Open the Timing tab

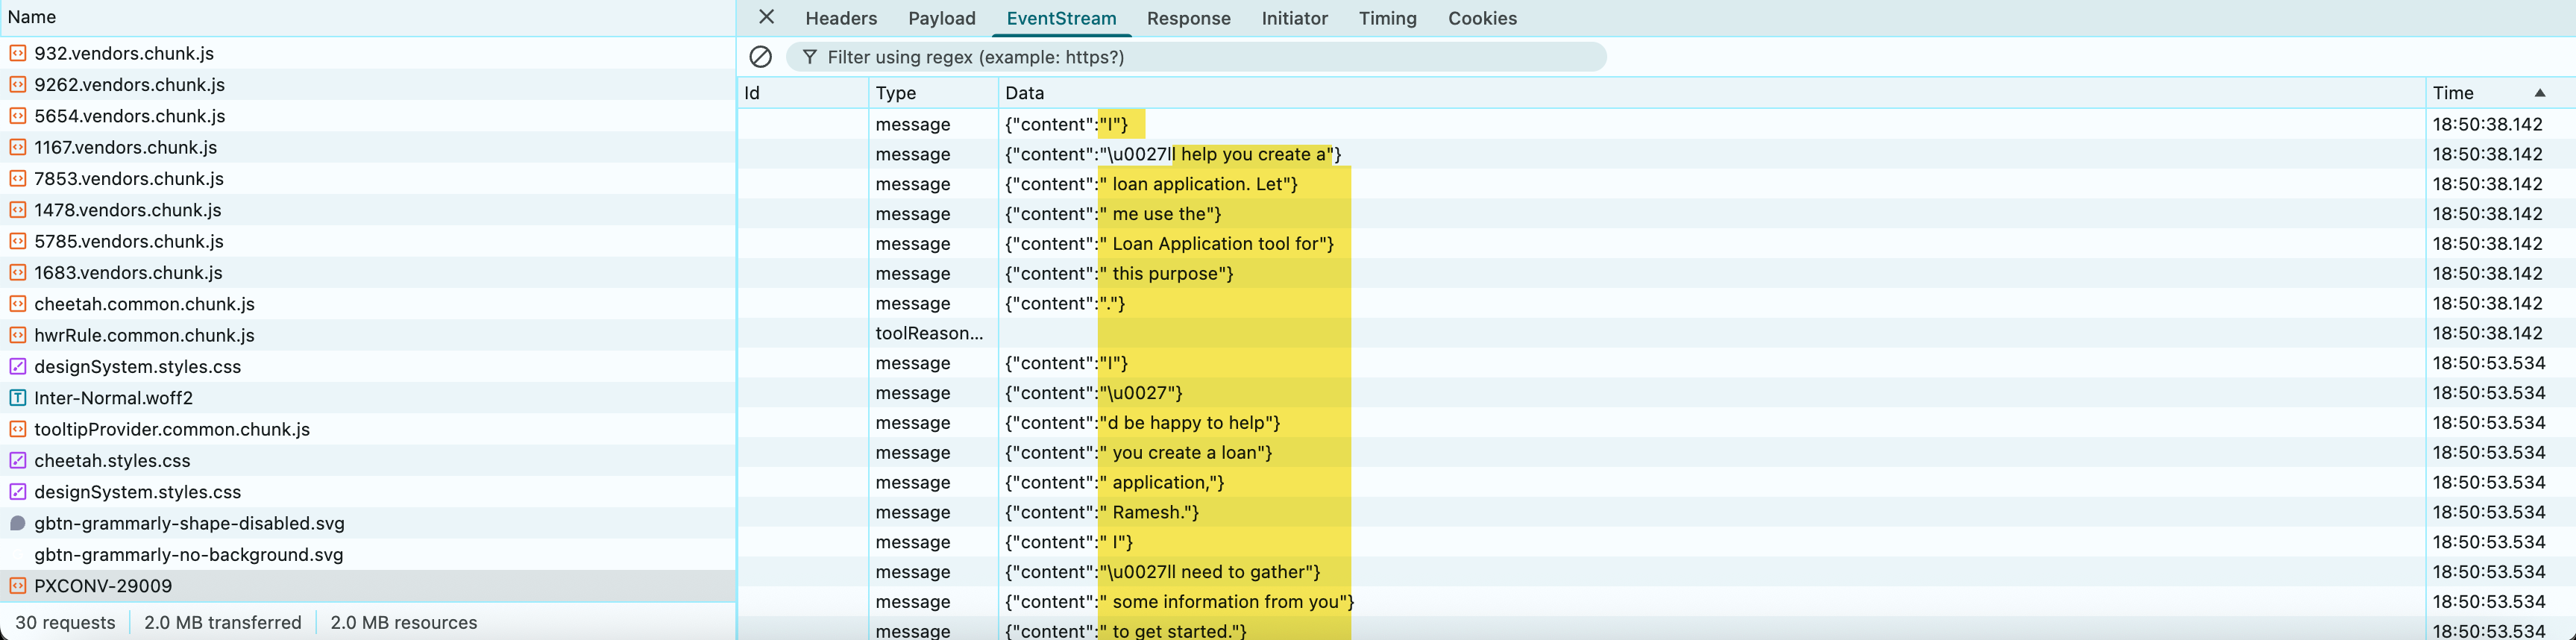[1387, 18]
